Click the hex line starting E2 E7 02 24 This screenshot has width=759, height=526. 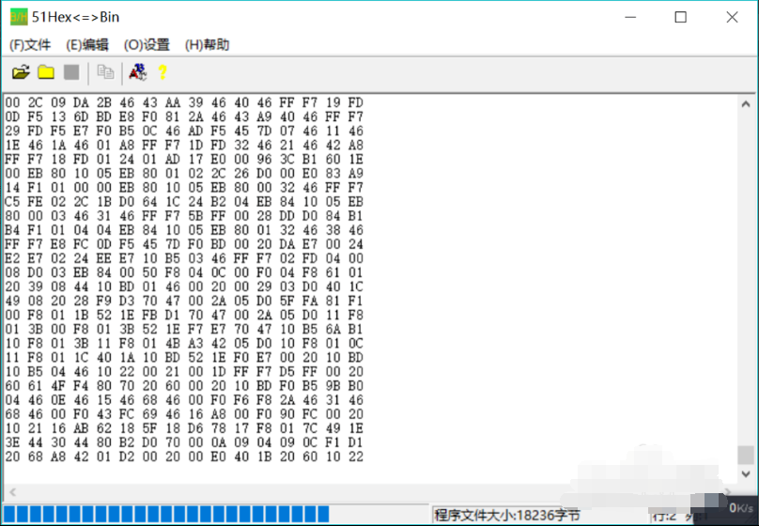(184, 258)
